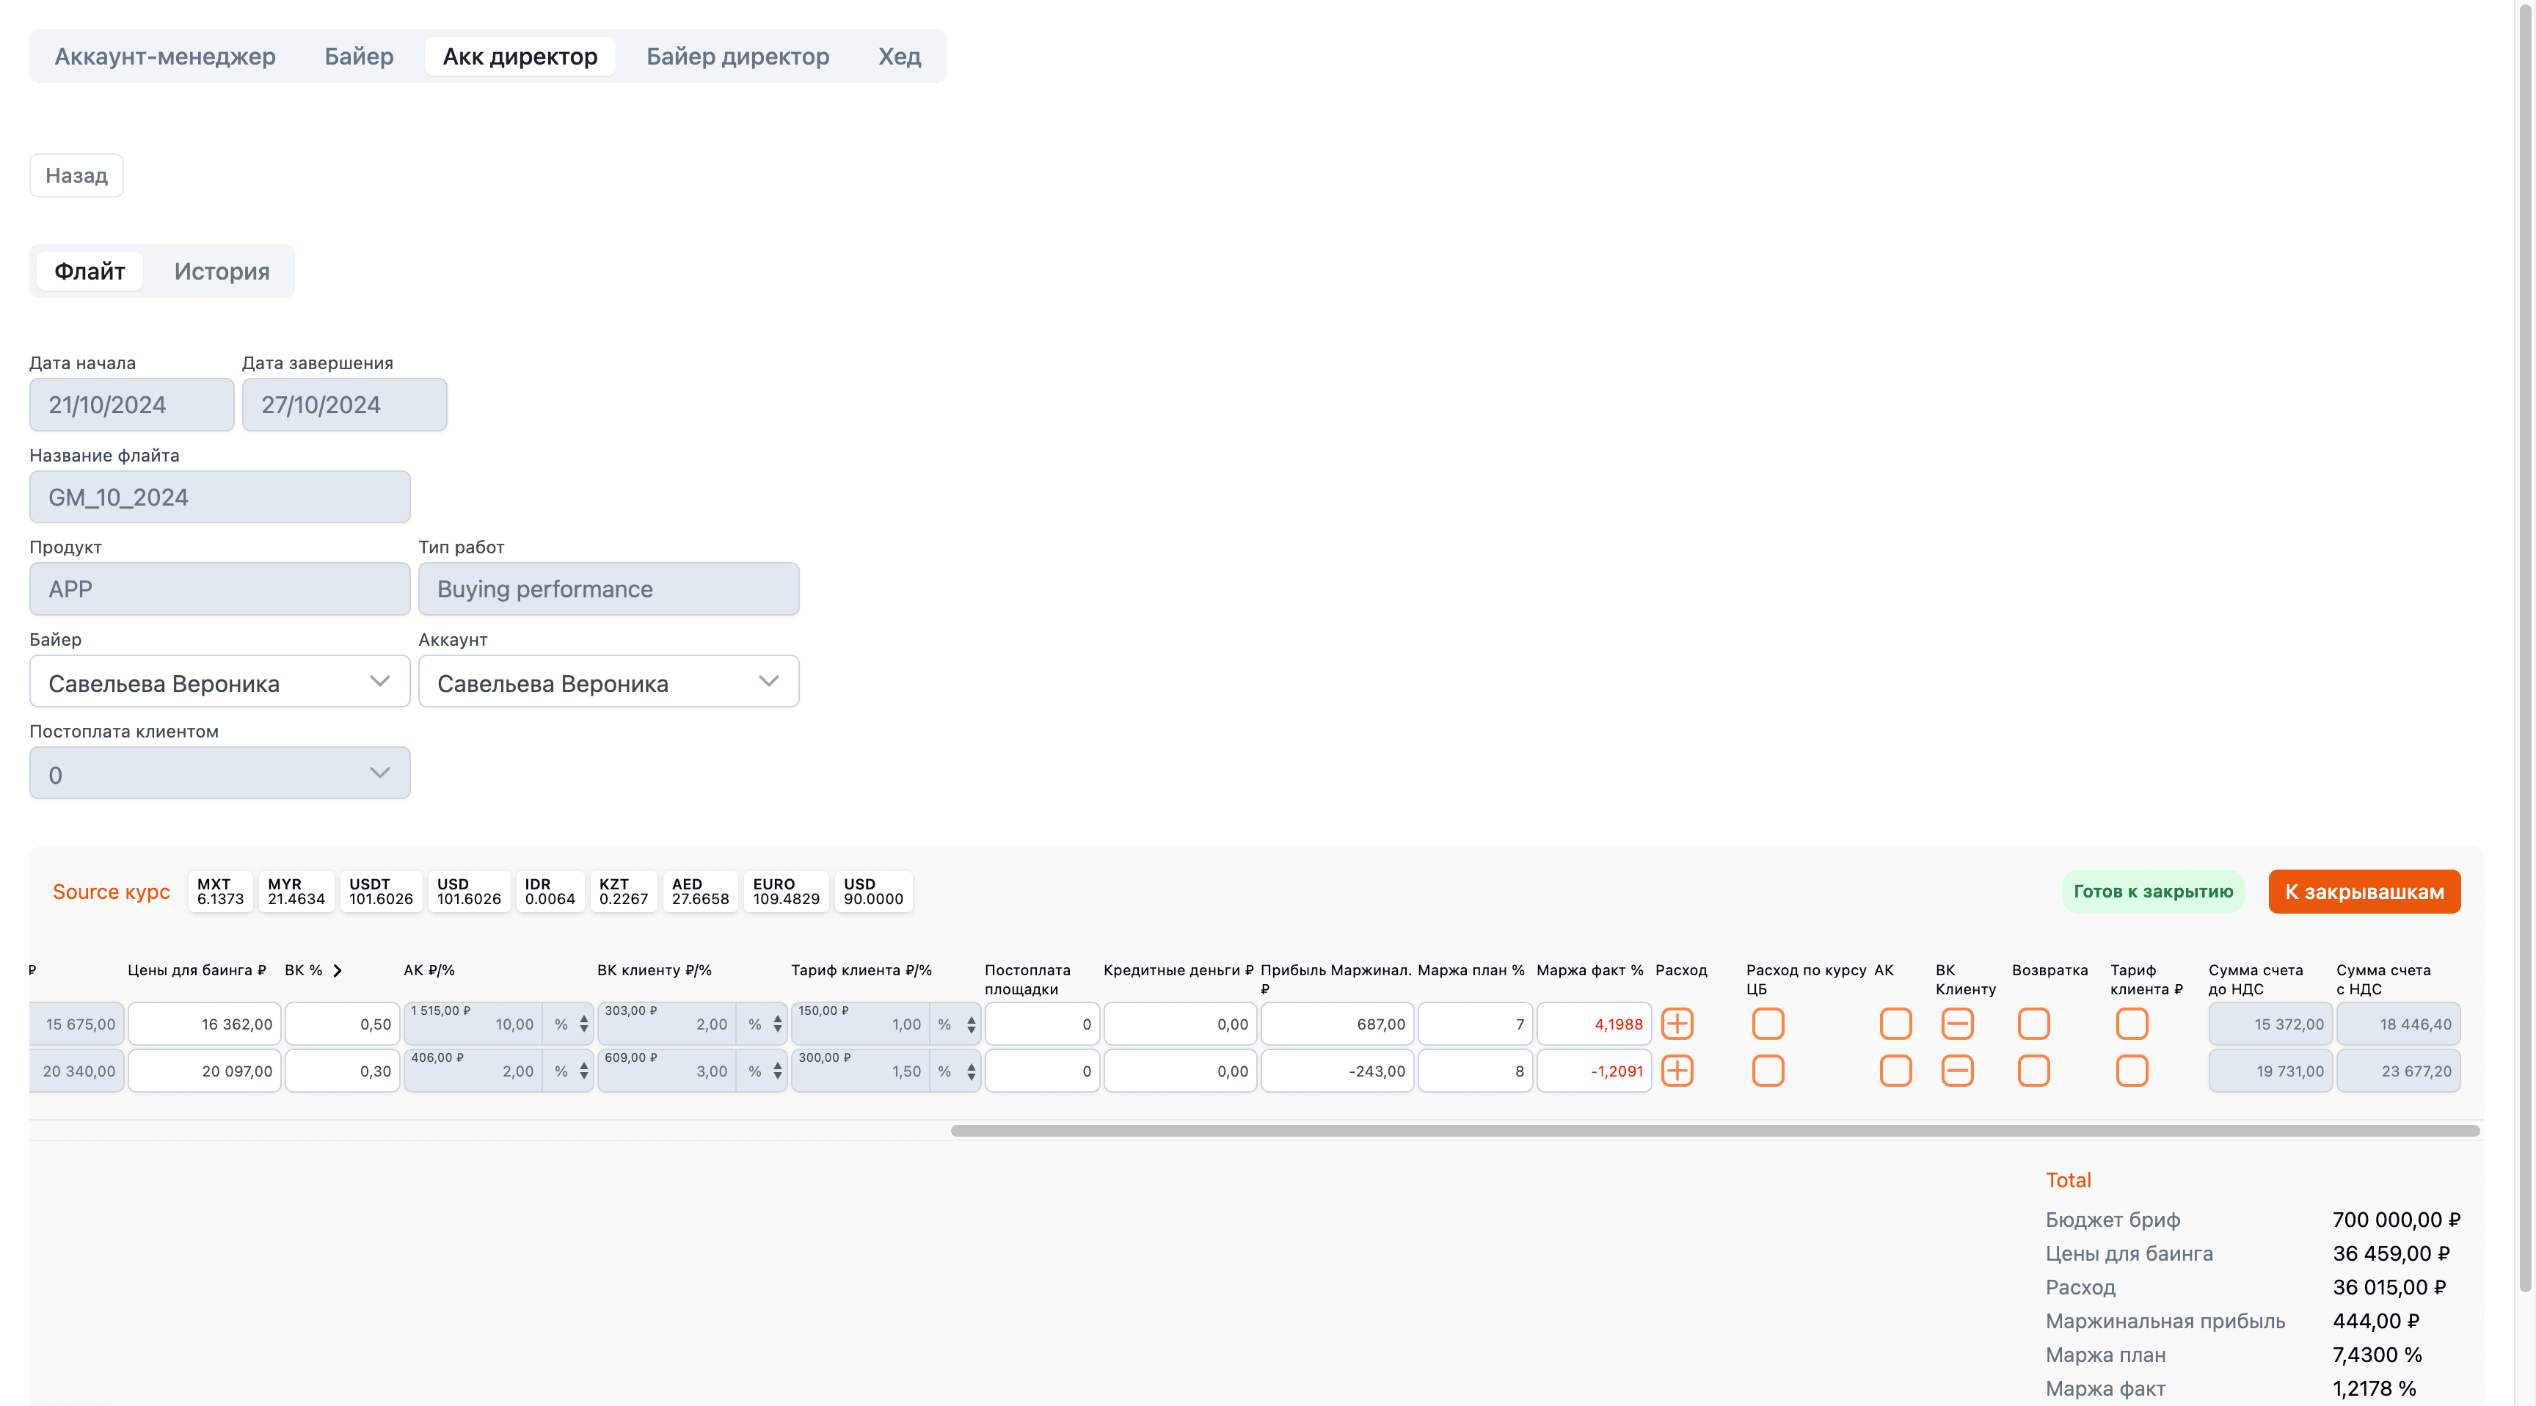Click minus icon in second row ВК Клиенту
The image size is (2536, 1406).
pyautogui.click(x=1957, y=1070)
